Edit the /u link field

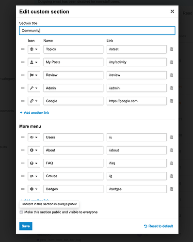pos(137,137)
